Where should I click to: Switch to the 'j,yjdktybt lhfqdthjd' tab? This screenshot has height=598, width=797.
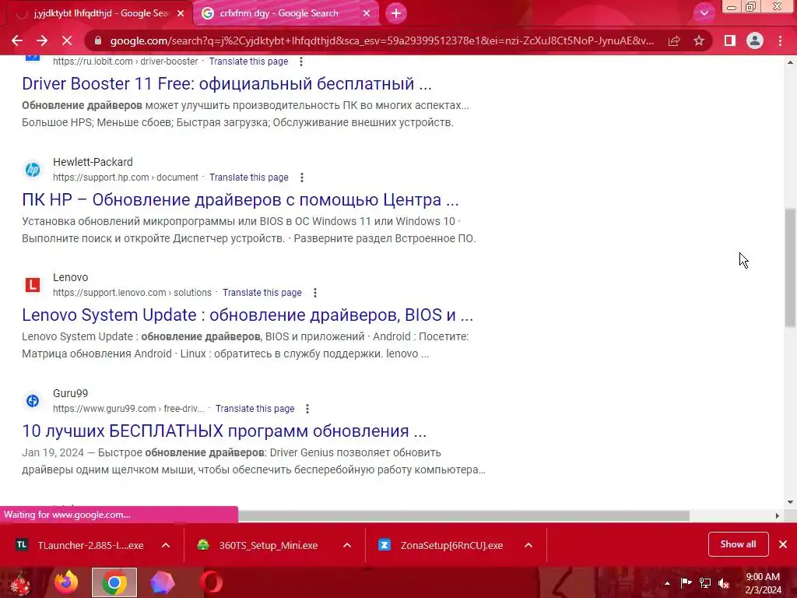pyautogui.click(x=100, y=13)
